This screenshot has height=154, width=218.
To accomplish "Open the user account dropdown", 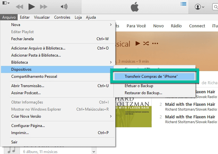I will click(x=199, y=7).
